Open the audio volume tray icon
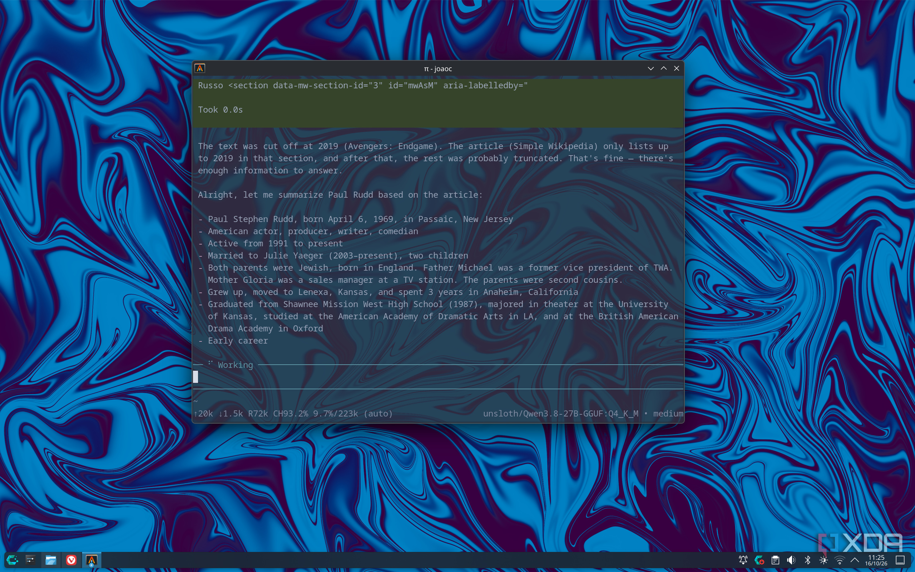Viewport: 915px width, 572px height. tap(791, 560)
